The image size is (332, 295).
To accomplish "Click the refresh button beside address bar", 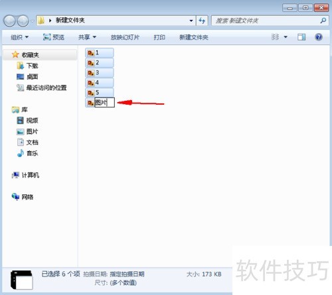I will [202, 21].
